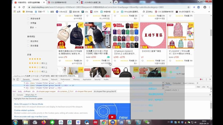Show the DevTools error count badge

point(201,79)
